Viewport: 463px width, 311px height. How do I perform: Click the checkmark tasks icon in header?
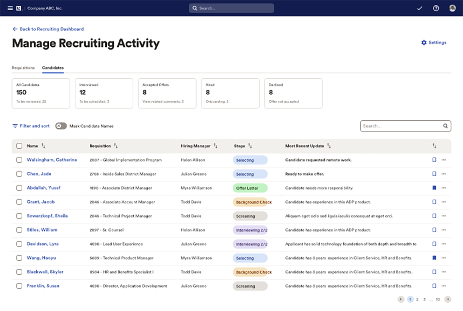[420, 8]
